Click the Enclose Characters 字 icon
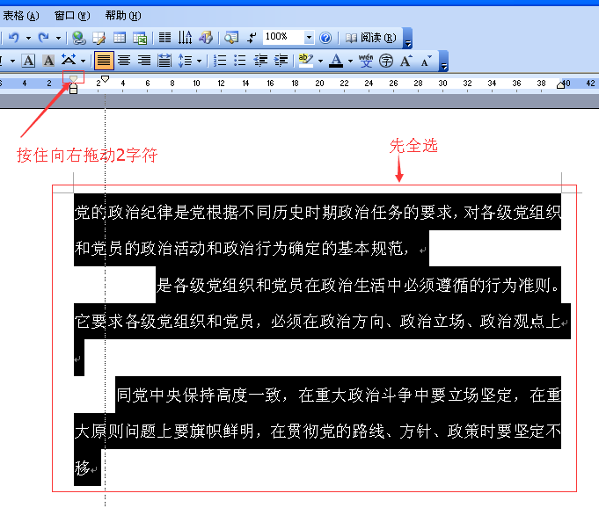This screenshot has height=508, width=599. coord(386,61)
